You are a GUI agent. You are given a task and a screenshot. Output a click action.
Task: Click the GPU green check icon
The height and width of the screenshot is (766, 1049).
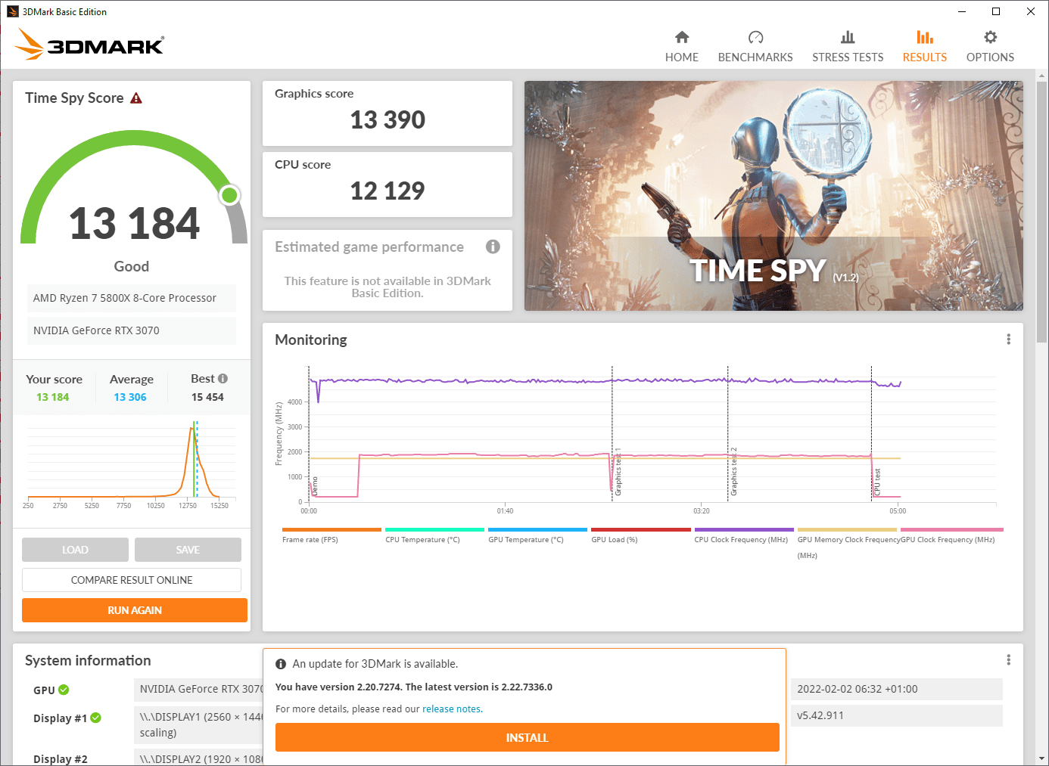64,690
